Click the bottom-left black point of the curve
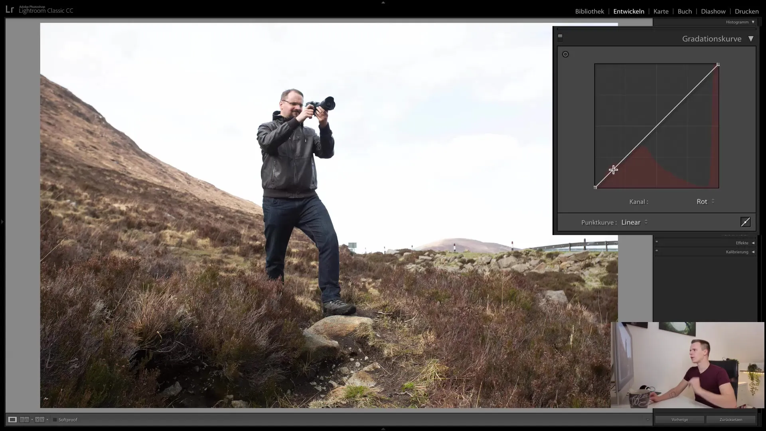The height and width of the screenshot is (431, 766). [595, 187]
